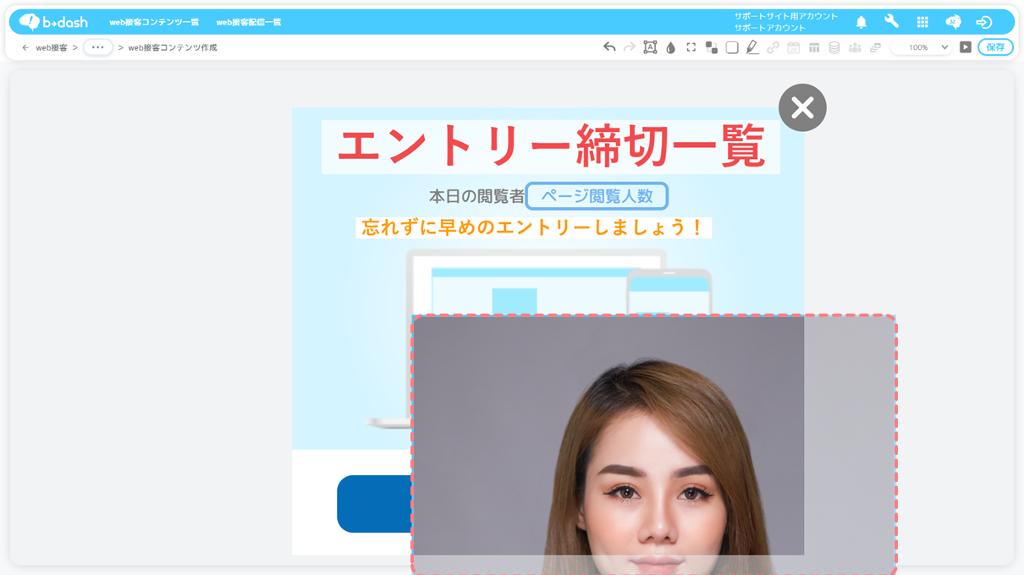
Task: Click the blue button on the popup
Action: (374, 504)
